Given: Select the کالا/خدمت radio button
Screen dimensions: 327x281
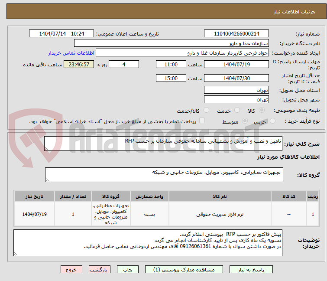Looking at the screenshot, I should coord(206,110).
